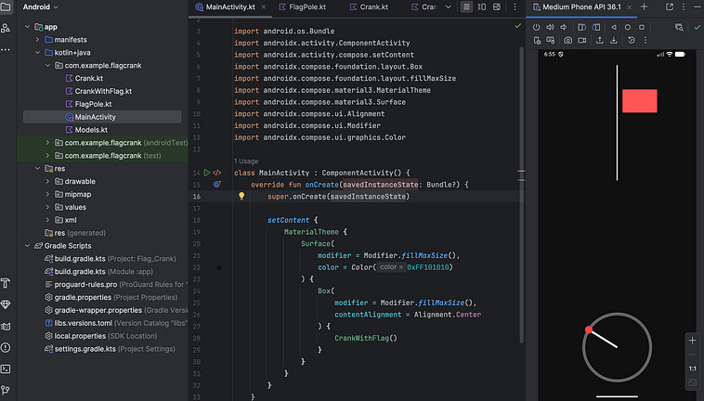
Task: Click the lightbulb intention icon on line 16
Action: [x=241, y=196]
